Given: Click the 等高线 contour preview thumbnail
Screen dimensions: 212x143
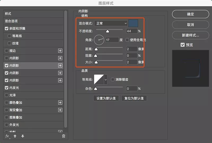Looking at the screenshot, I should pyautogui.click(x=99, y=80).
